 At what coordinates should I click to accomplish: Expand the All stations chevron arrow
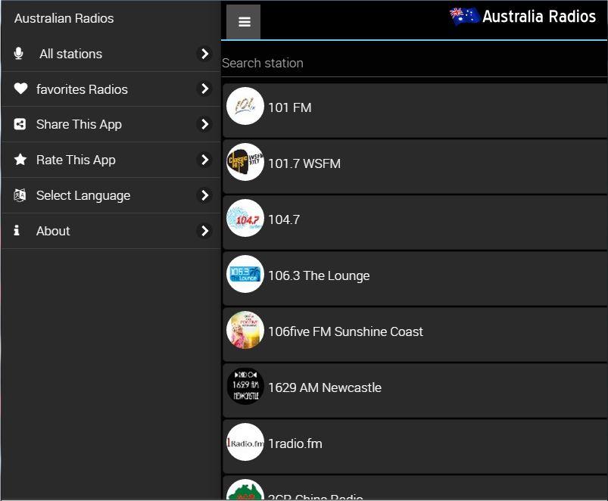pos(204,54)
